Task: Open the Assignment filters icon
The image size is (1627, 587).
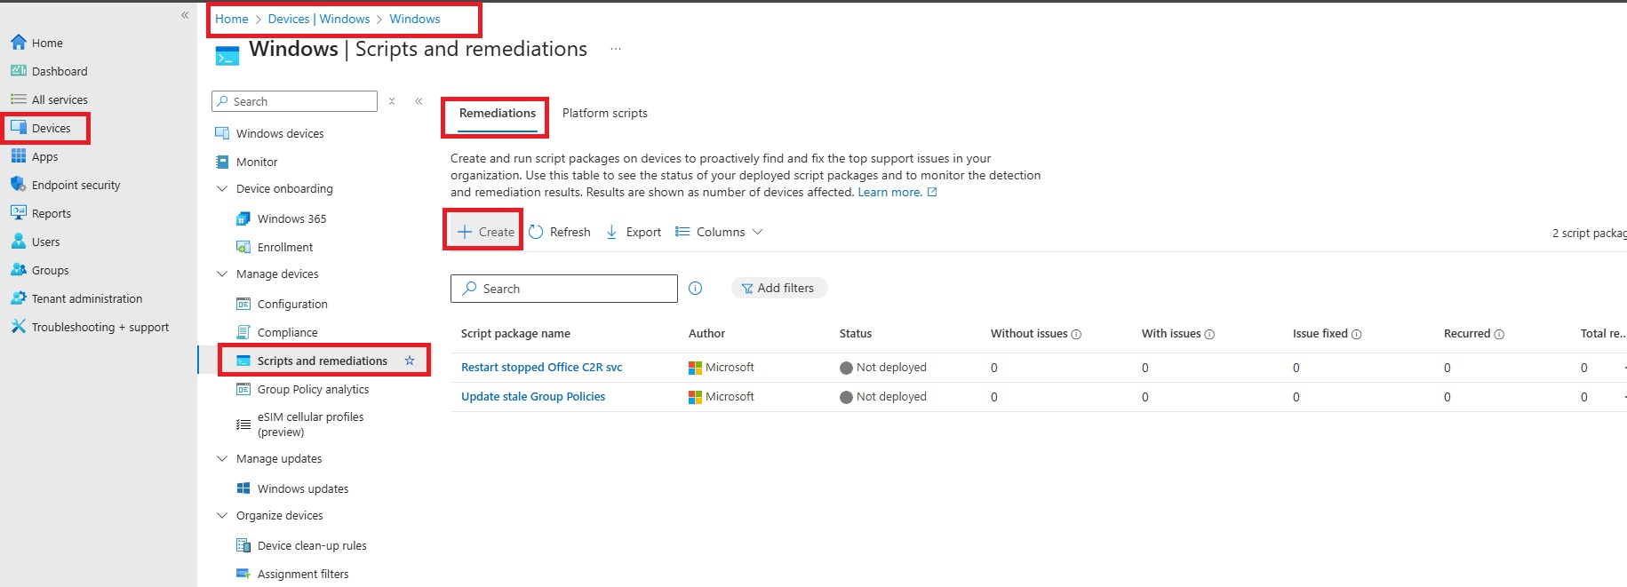Action: [243, 574]
